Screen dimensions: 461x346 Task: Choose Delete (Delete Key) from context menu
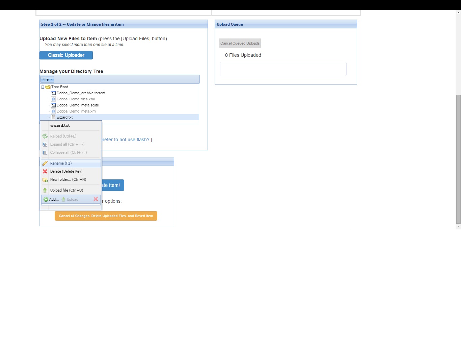coord(66,171)
